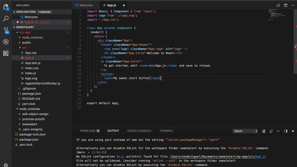
Task: Click the 'My sweet alert button' span text
Action: (131, 78)
